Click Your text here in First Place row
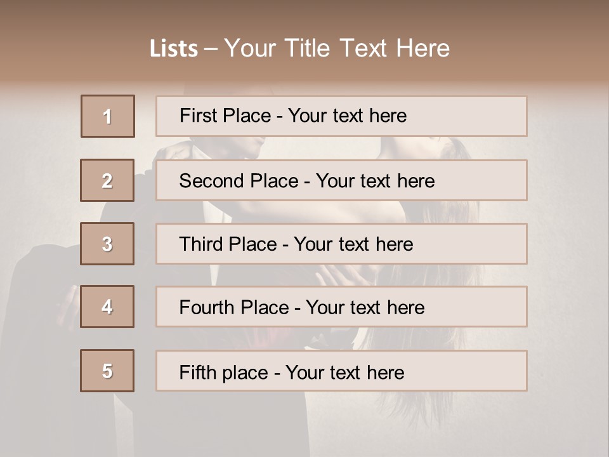The height and width of the screenshot is (457, 609). pyautogui.click(x=347, y=116)
